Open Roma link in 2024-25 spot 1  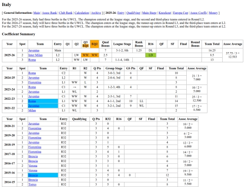pos(32,73)
